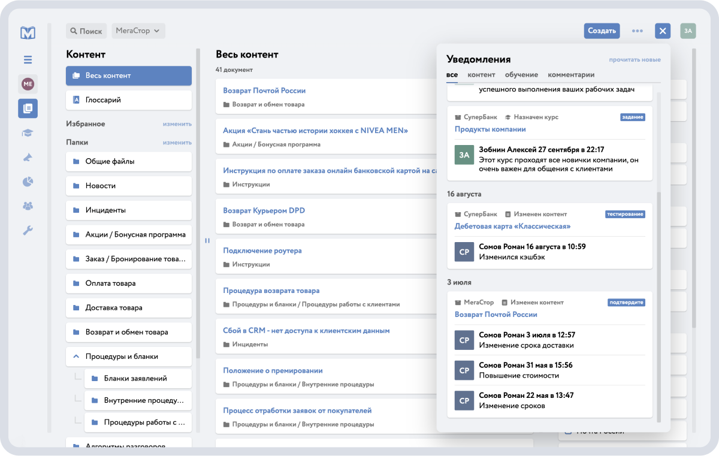Image resolution: width=719 pixels, height=456 pixels.
Task: Open the Акции / Бонусная программа folder
Action: (129, 234)
